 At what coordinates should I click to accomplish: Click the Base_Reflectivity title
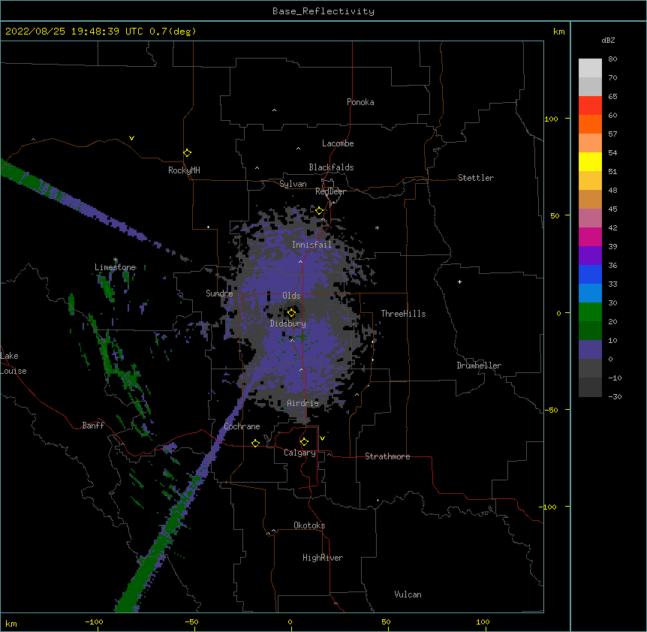(x=323, y=11)
